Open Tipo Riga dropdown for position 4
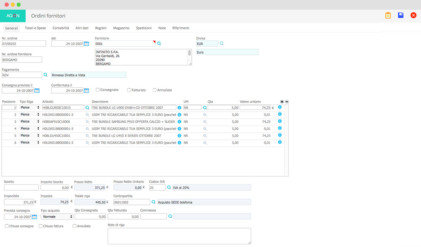Screen dimensions: 421x247 (29, 128)
